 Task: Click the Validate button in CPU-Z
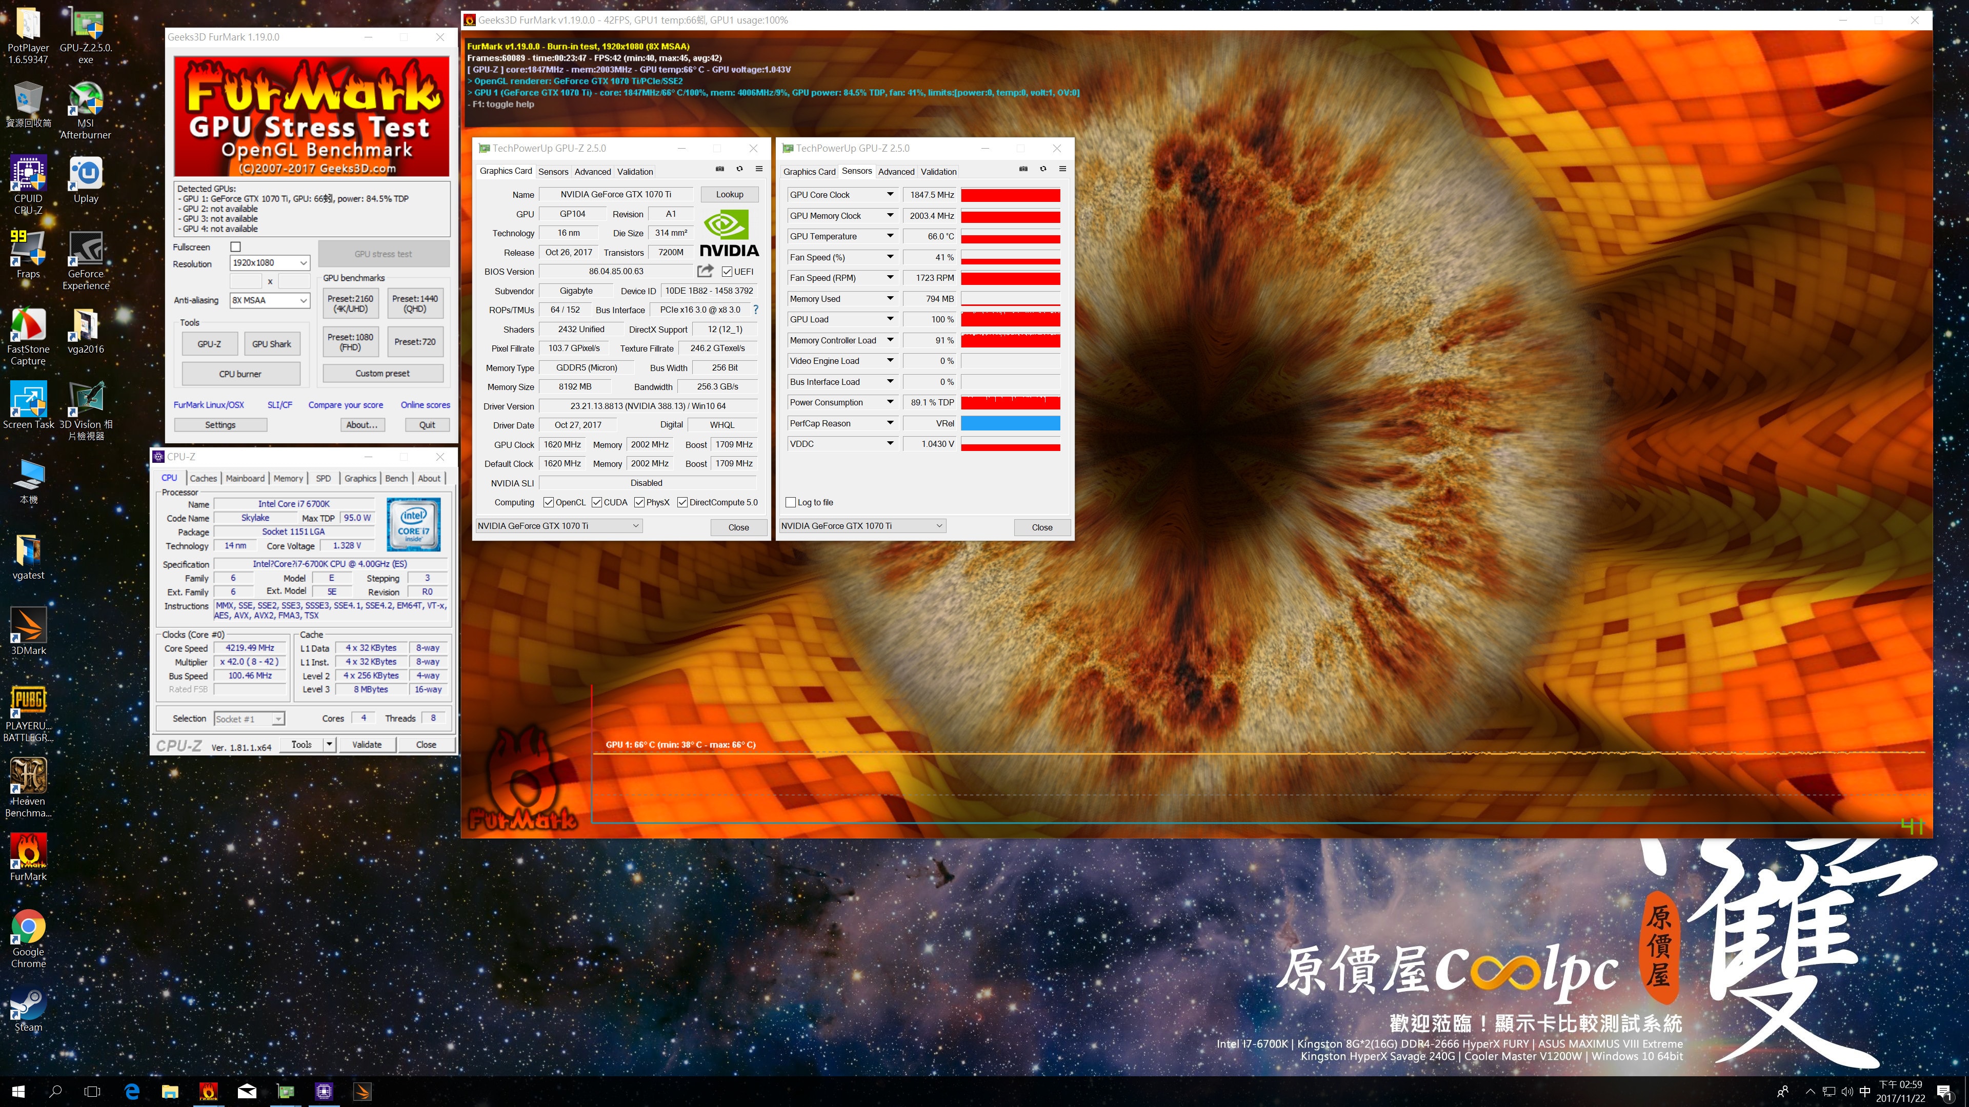click(367, 744)
